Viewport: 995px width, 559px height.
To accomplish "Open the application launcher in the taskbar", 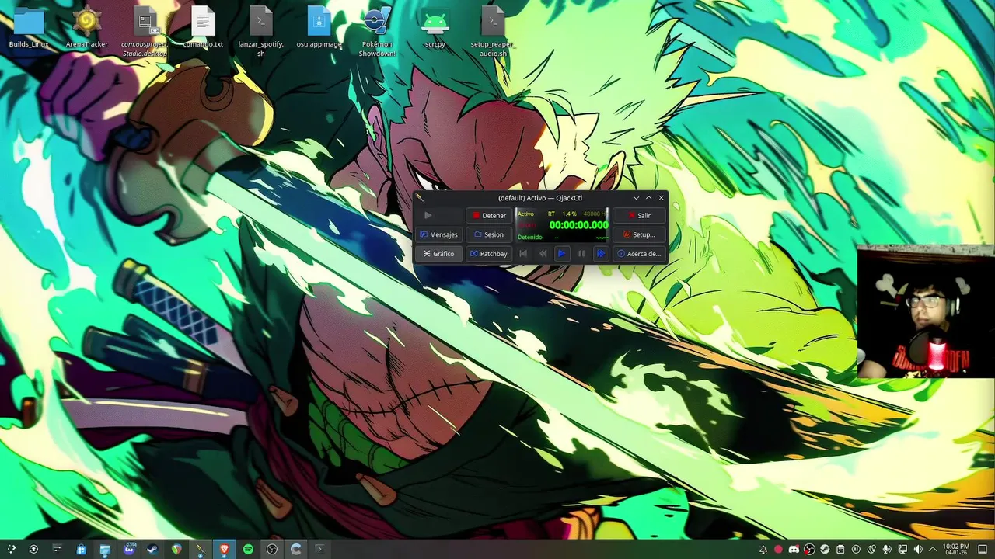I will [x=11, y=549].
